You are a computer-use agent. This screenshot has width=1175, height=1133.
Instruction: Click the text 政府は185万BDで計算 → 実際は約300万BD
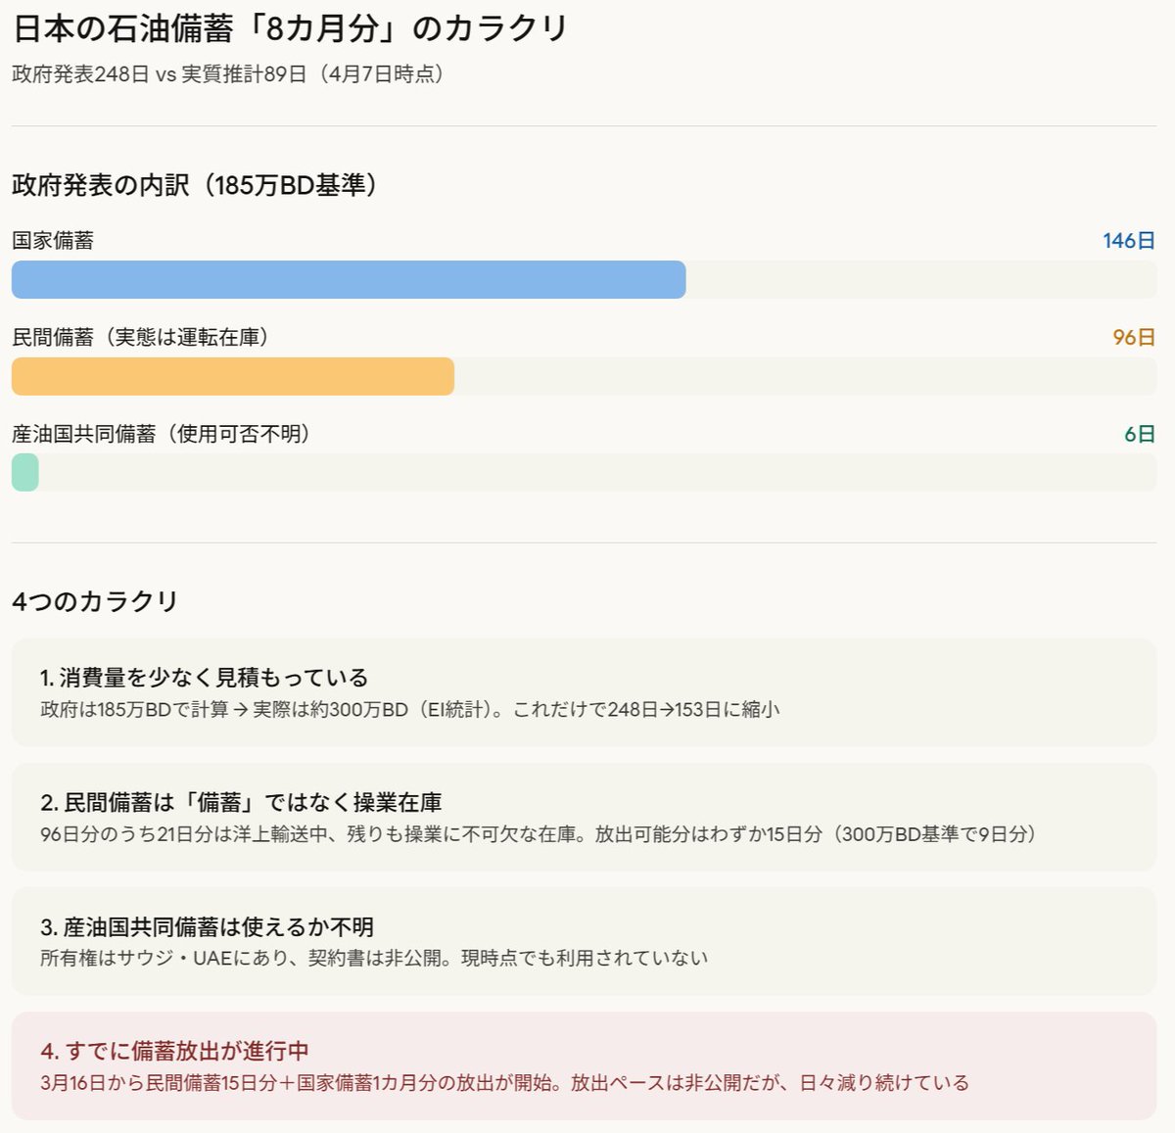click(x=224, y=710)
